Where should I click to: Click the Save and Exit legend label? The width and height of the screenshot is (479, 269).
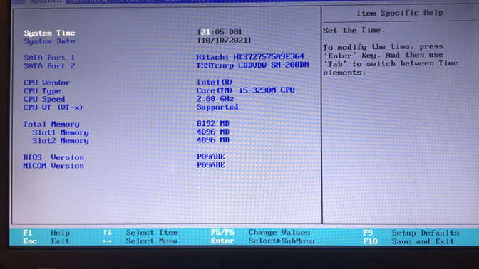[423, 241]
